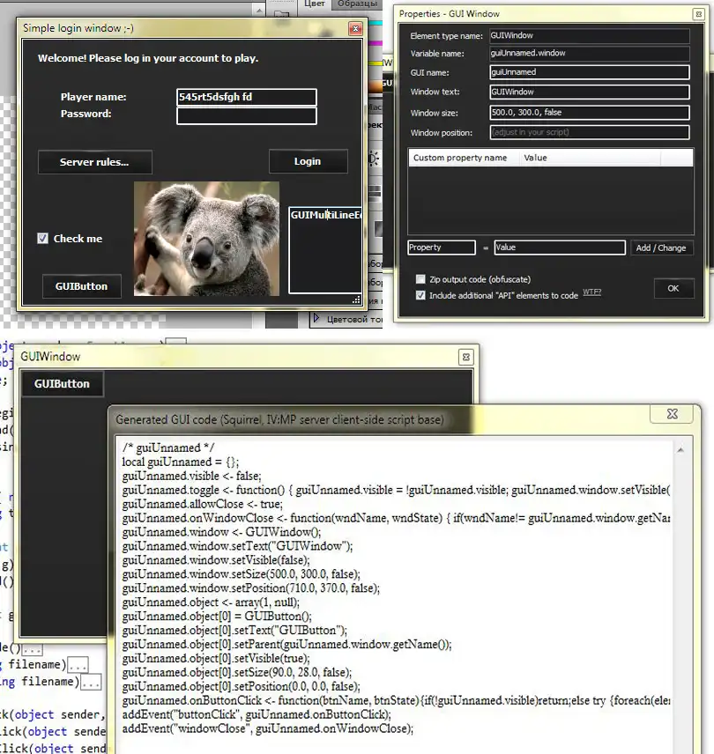Select the Element type name field
The width and height of the screenshot is (714, 754).
[590, 35]
